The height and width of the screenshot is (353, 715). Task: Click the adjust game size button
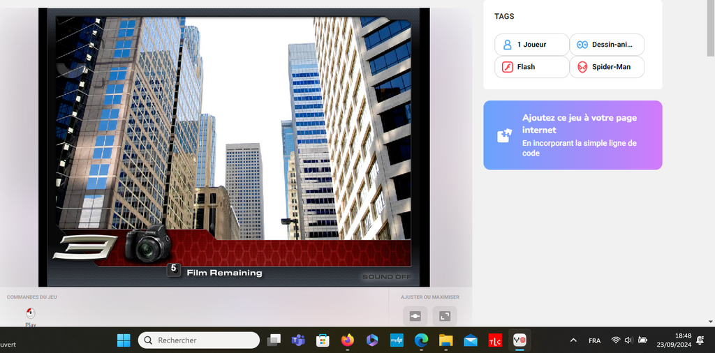(x=415, y=316)
